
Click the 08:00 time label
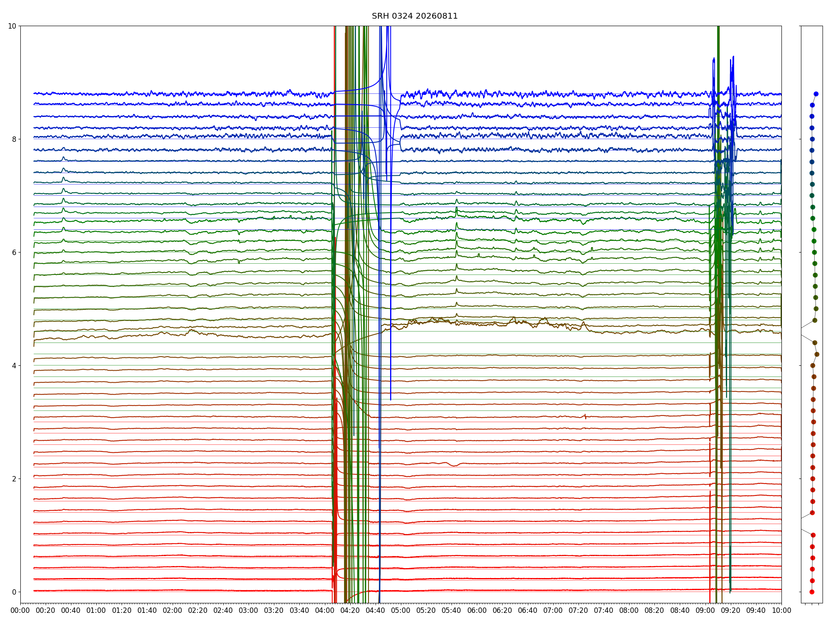click(x=629, y=610)
